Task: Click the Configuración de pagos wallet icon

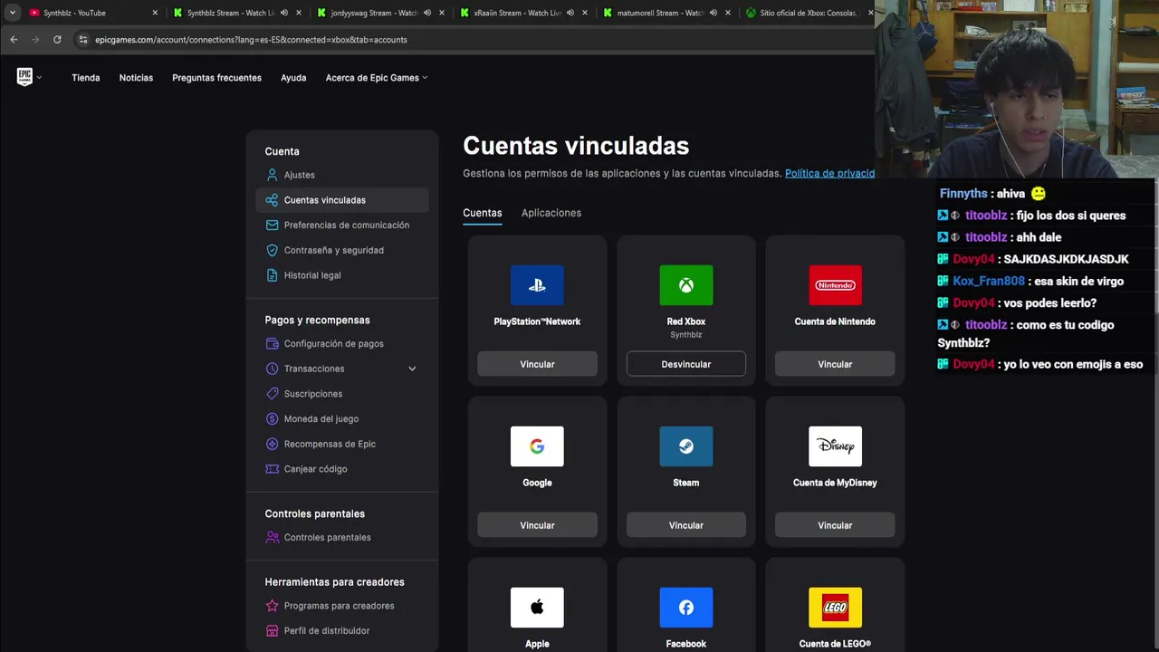Action: (x=272, y=343)
